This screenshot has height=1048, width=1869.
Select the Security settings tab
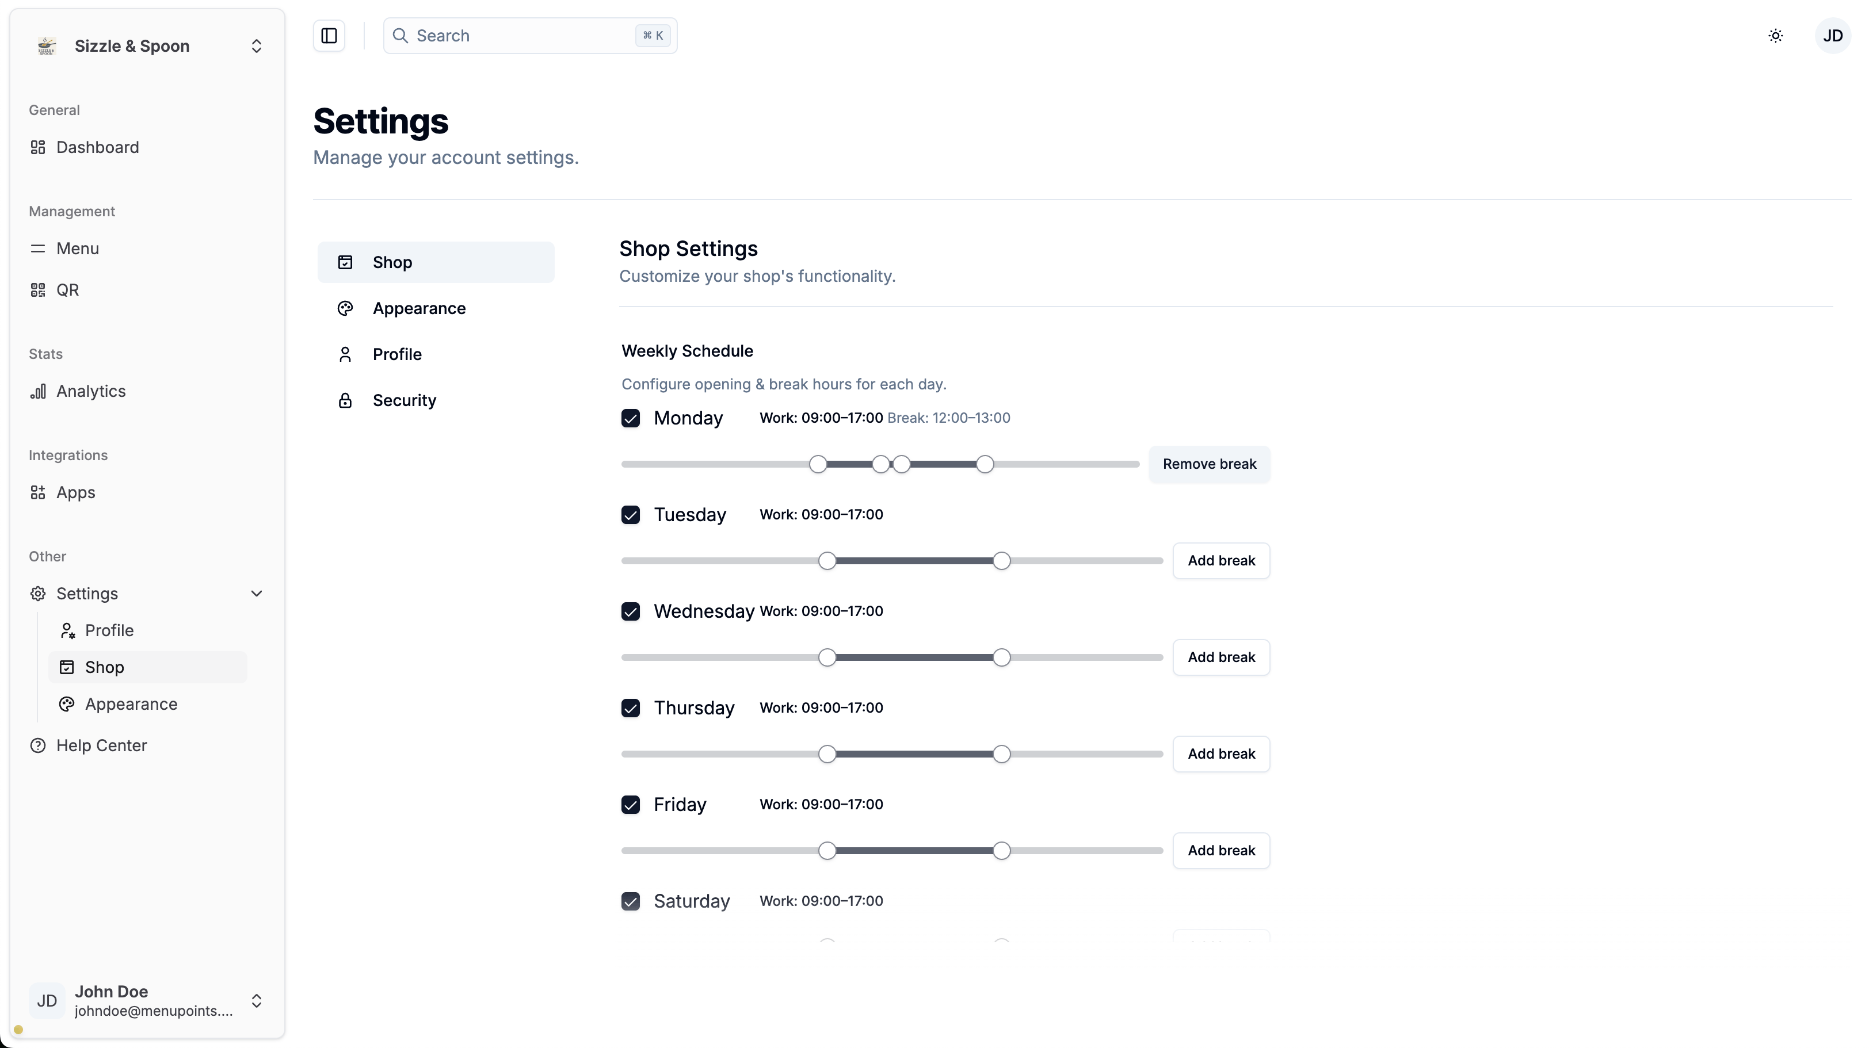(404, 400)
